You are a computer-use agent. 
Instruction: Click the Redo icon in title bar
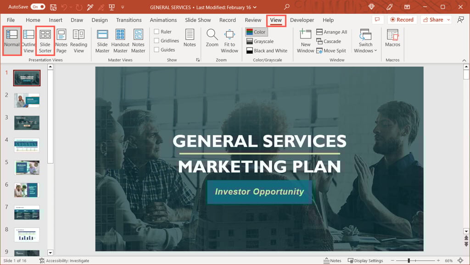(79, 7)
